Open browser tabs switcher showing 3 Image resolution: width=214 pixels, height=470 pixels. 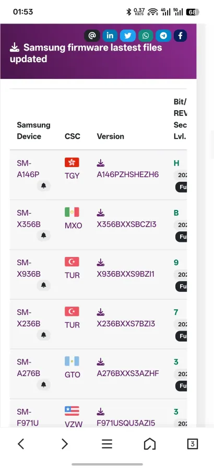pos(193,444)
